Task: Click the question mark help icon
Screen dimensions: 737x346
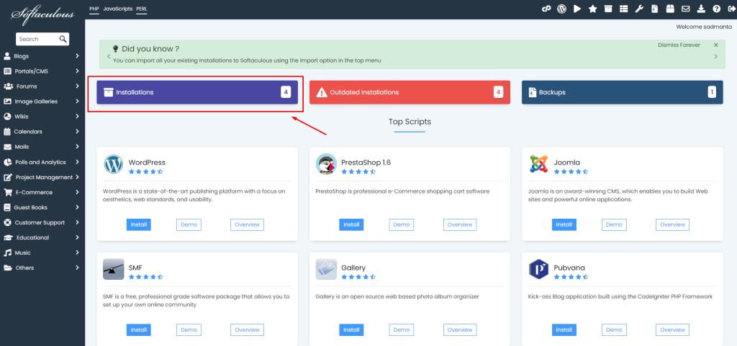Action: tap(716, 9)
